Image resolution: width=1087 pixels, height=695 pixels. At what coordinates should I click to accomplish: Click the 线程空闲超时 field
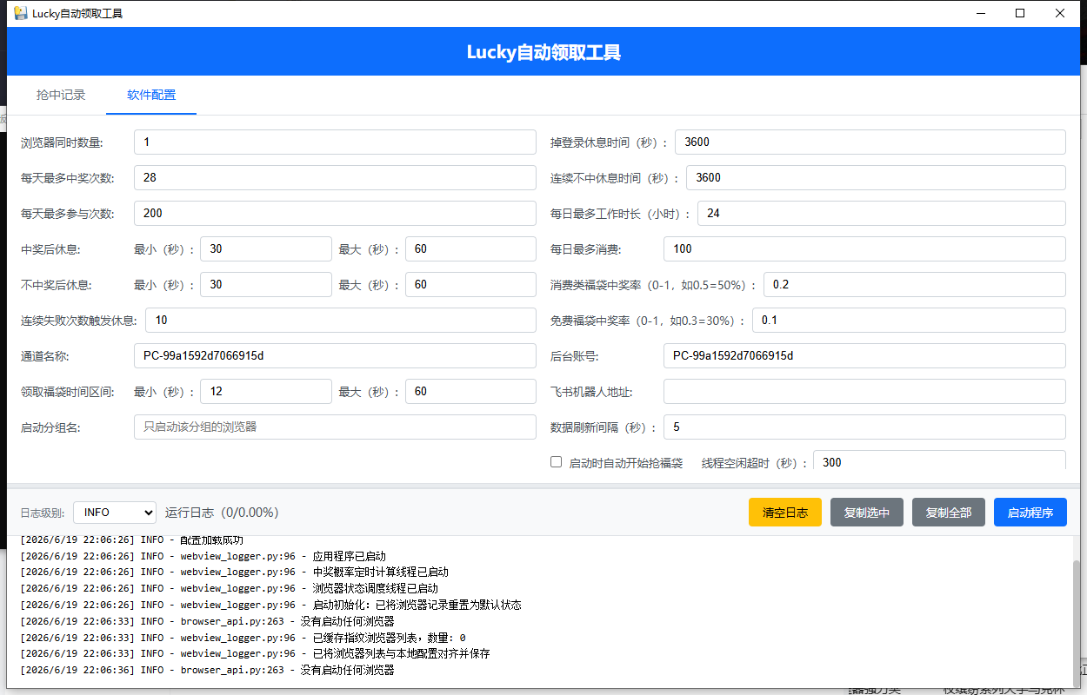click(x=939, y=461)
